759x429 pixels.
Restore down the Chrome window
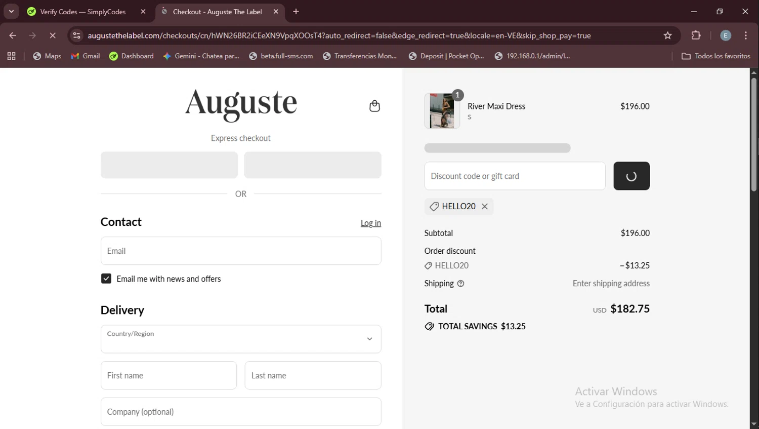pos(720,12)
